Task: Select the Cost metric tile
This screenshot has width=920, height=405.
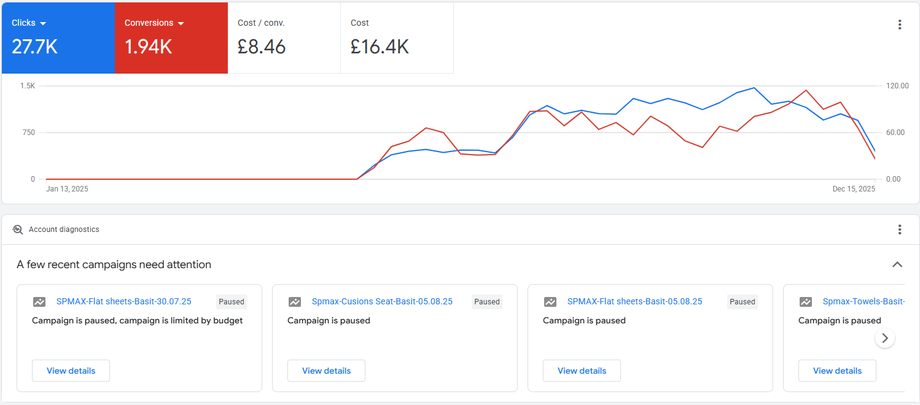Action: tap(397, 38)
